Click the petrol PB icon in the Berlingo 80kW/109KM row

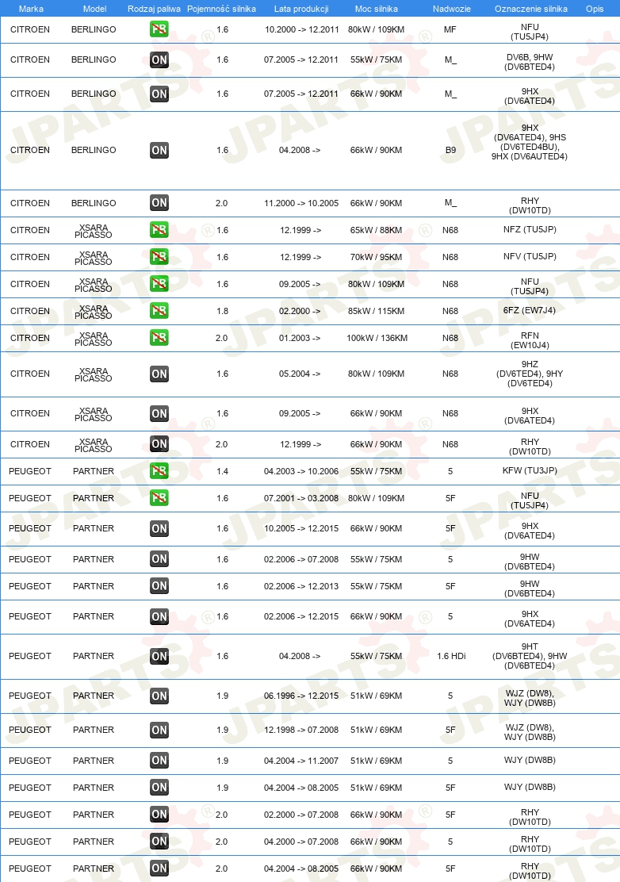(159, 29)
